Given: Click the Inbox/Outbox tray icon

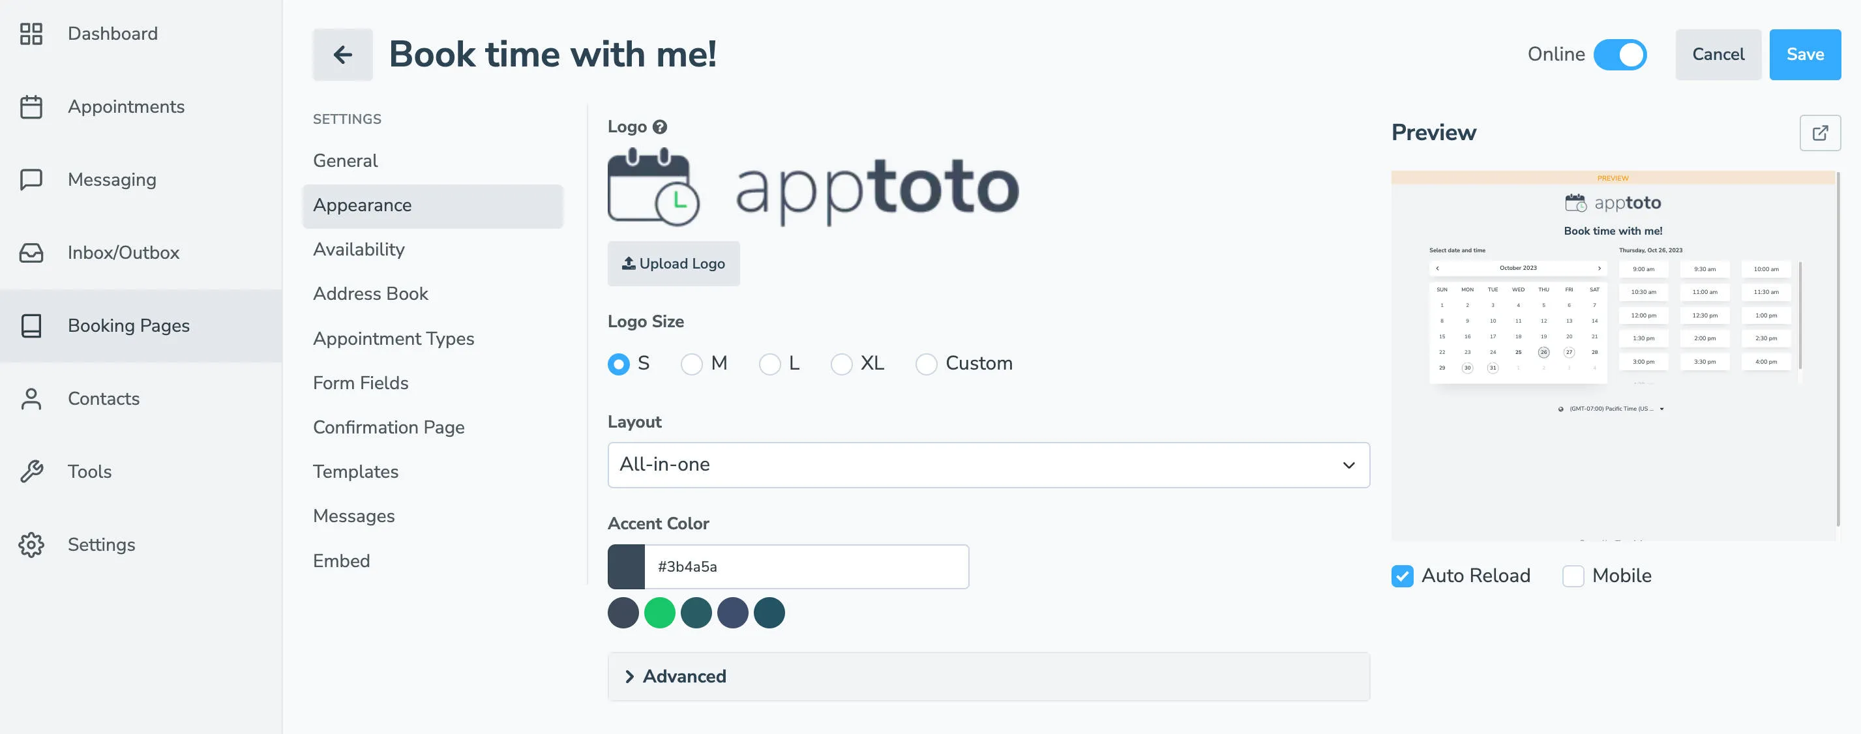Looking at the screenshot, I should (32, 252).
